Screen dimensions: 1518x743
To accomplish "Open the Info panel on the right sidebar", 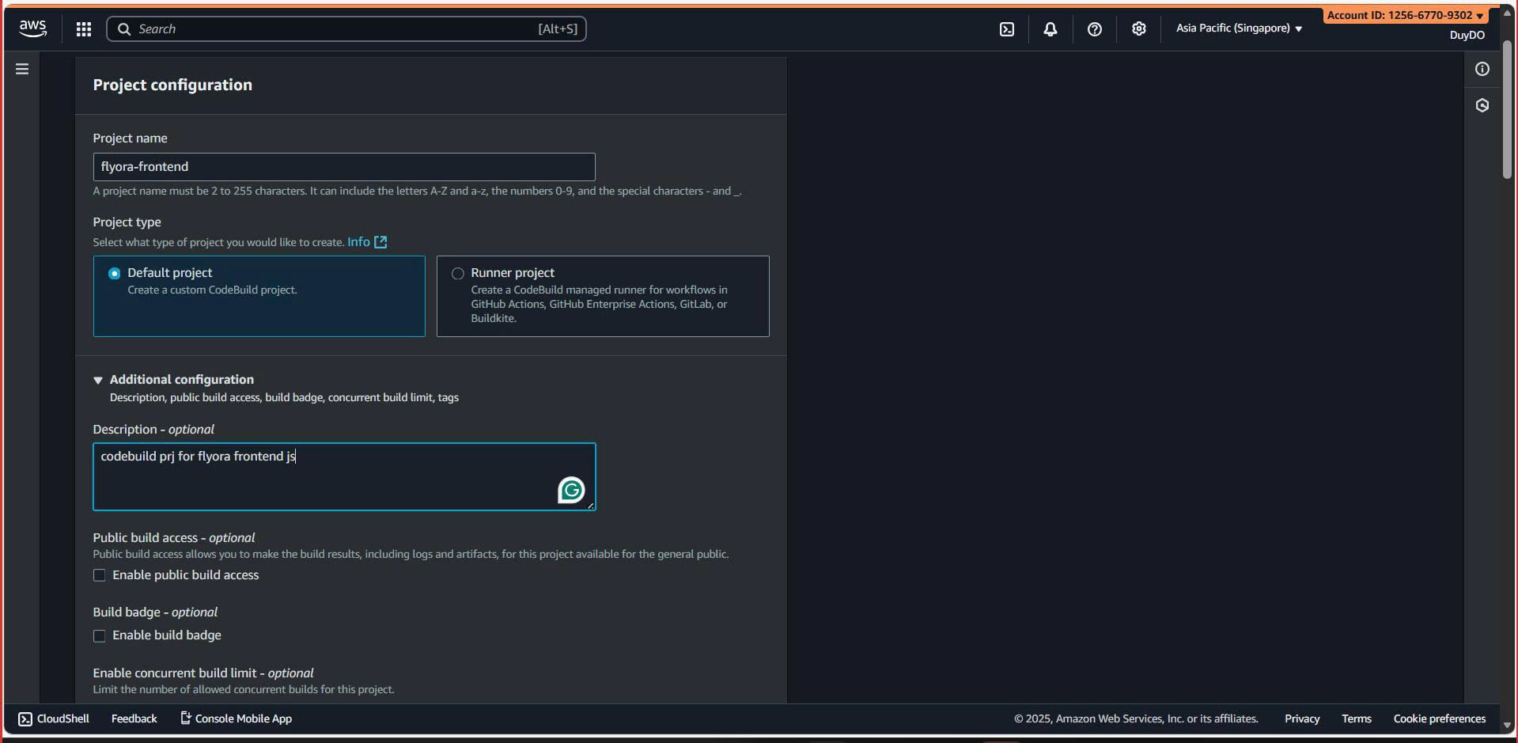I will [1482, 69].
